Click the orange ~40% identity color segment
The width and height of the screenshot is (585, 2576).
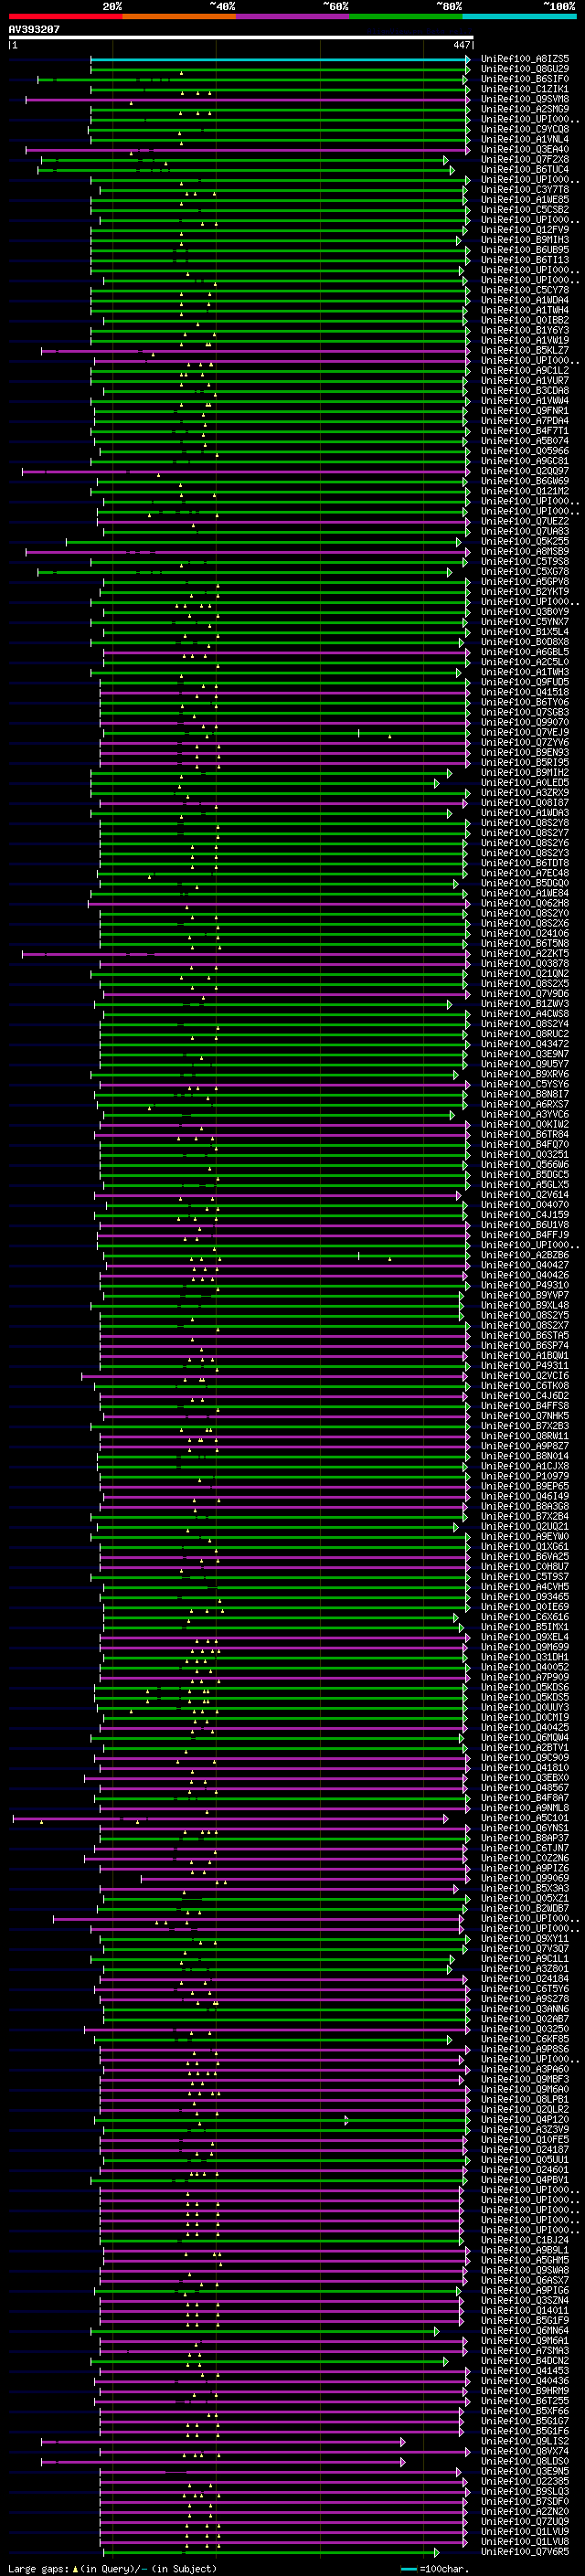coord(179,17)
